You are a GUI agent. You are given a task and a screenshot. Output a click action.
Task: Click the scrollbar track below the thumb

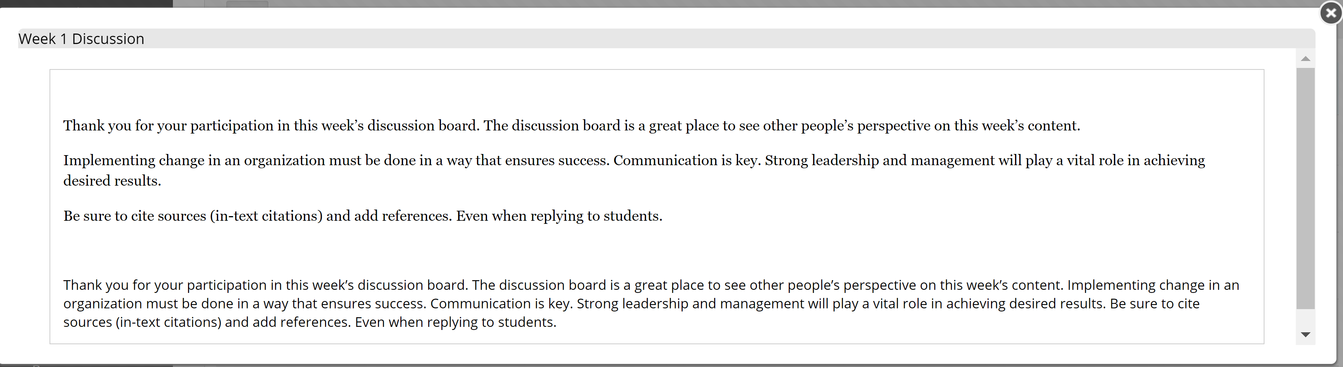pos(1305,318)
